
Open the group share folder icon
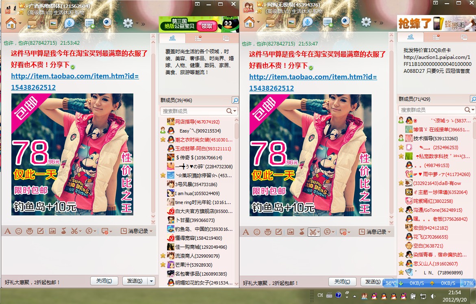31,24
